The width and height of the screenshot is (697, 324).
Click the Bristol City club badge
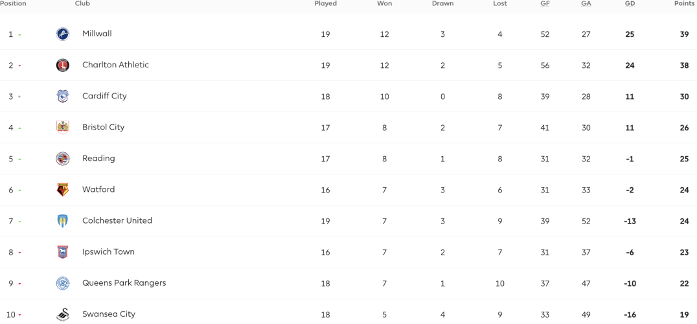[x=63, y=128]
